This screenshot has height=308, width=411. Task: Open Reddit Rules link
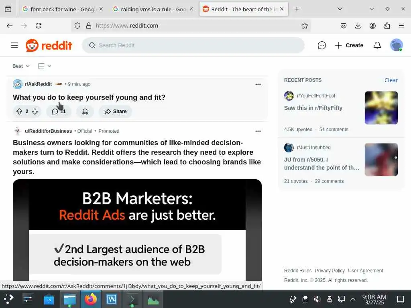tap(298, 271)
